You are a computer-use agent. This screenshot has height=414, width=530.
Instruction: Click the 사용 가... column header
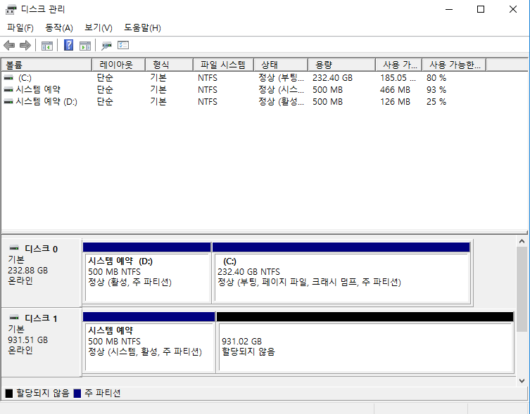pyautogui.click(x=398, y=65)
